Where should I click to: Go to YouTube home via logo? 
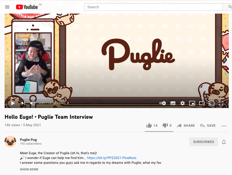27,7
